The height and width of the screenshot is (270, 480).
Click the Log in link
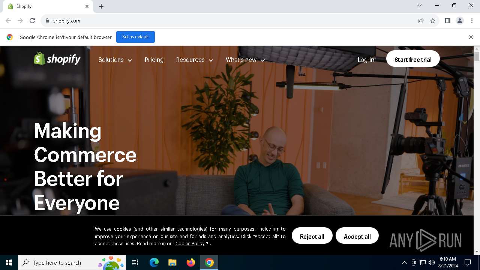366,60
